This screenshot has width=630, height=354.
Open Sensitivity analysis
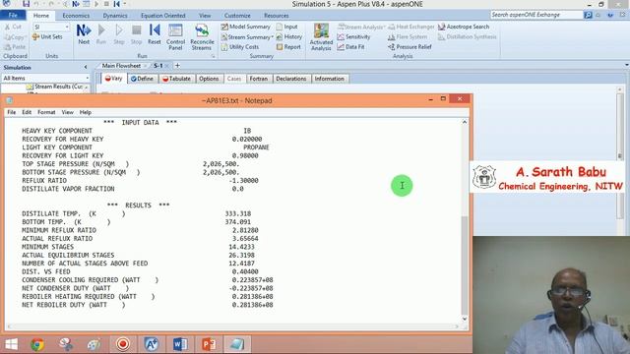[x=353, y=36]
